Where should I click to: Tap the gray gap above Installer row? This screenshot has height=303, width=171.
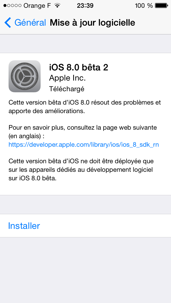coord(85,205)
